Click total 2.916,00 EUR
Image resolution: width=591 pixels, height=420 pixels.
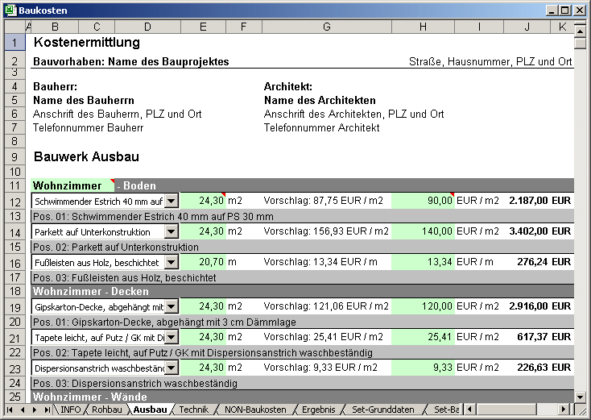tap(539, 306)
